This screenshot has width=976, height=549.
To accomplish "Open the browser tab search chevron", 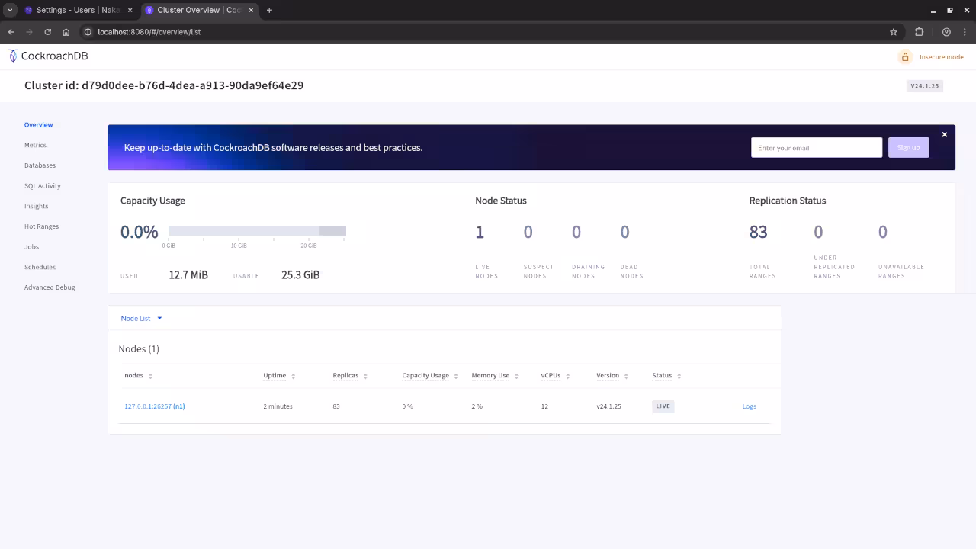I will 10,10.
